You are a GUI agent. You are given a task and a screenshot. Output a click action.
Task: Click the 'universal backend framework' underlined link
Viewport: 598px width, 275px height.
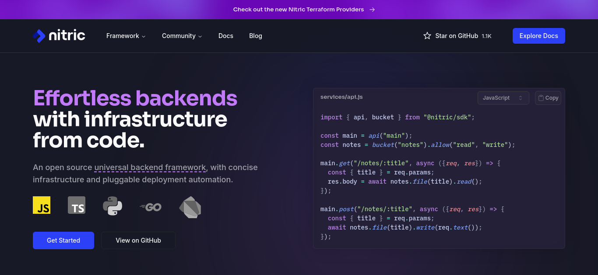pyautogui.click(x=150, y=167)
